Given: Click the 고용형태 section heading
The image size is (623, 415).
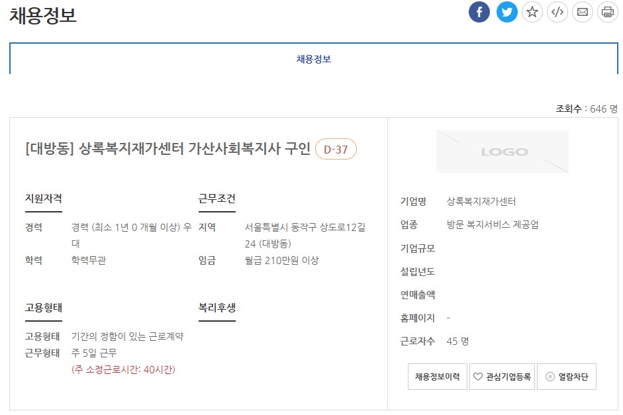Looking at the screenshot, I should (43, 307).
